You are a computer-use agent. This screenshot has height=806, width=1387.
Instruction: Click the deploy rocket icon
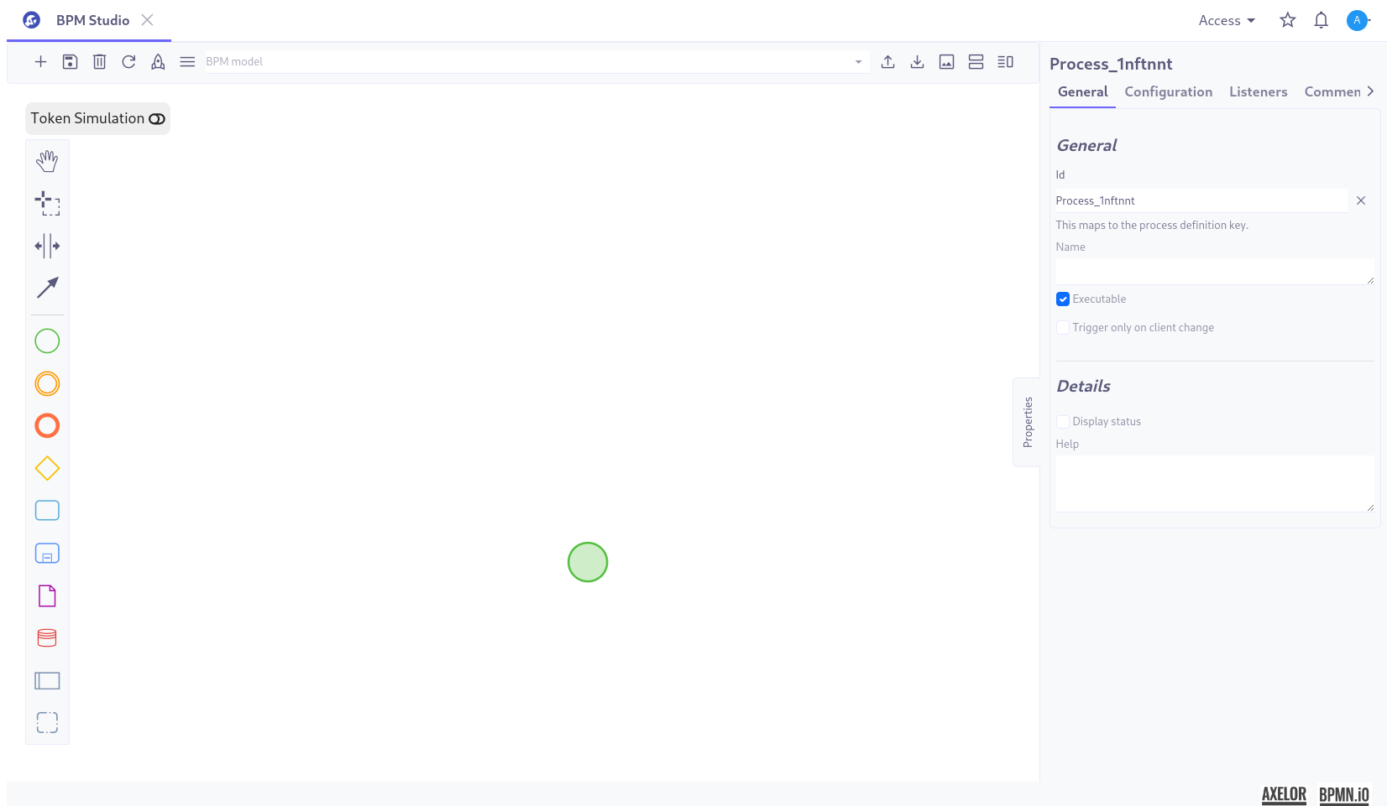(158, 62)
